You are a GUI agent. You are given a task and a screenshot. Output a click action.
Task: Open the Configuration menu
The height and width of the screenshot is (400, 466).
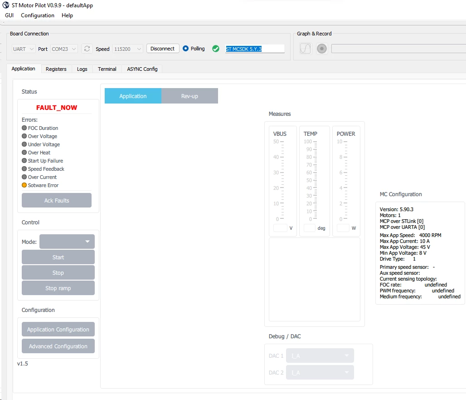coord(38,15)
